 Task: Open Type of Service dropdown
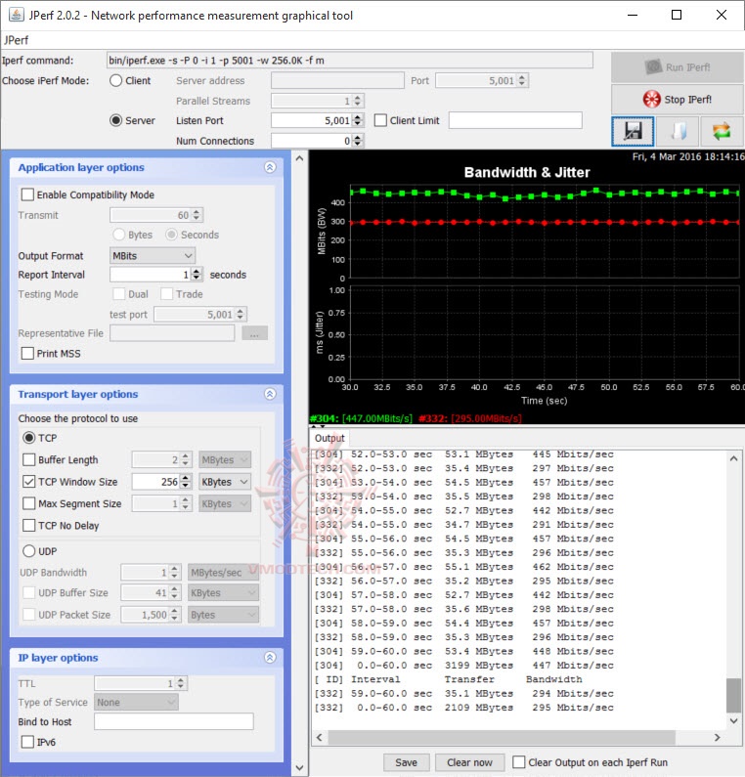tap(136, 702)
